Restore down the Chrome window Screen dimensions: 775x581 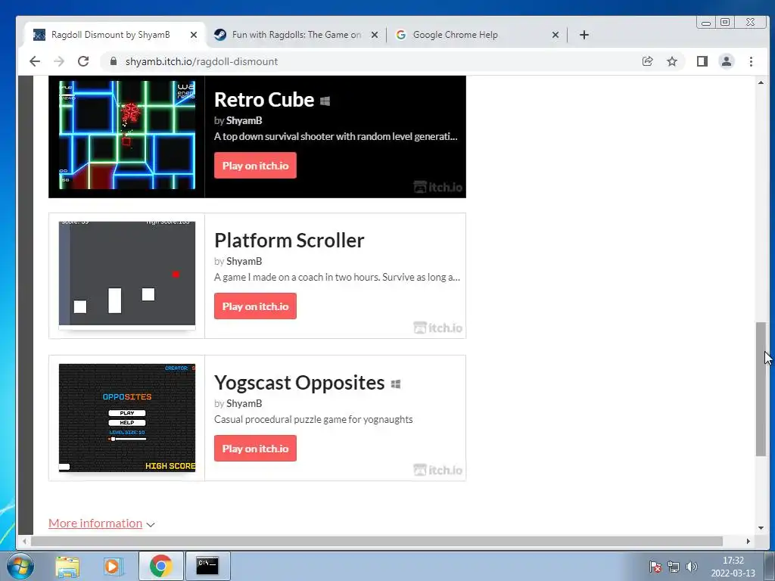725,22
